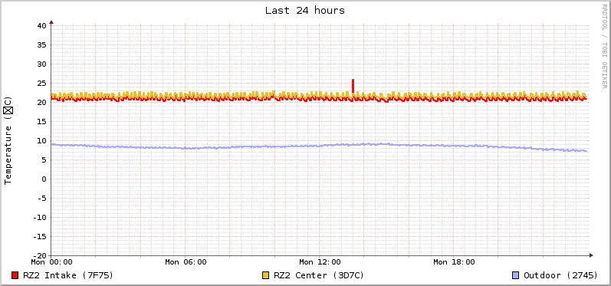
Task: Click the red spike near 25 degrees
Action: [353, 86]
